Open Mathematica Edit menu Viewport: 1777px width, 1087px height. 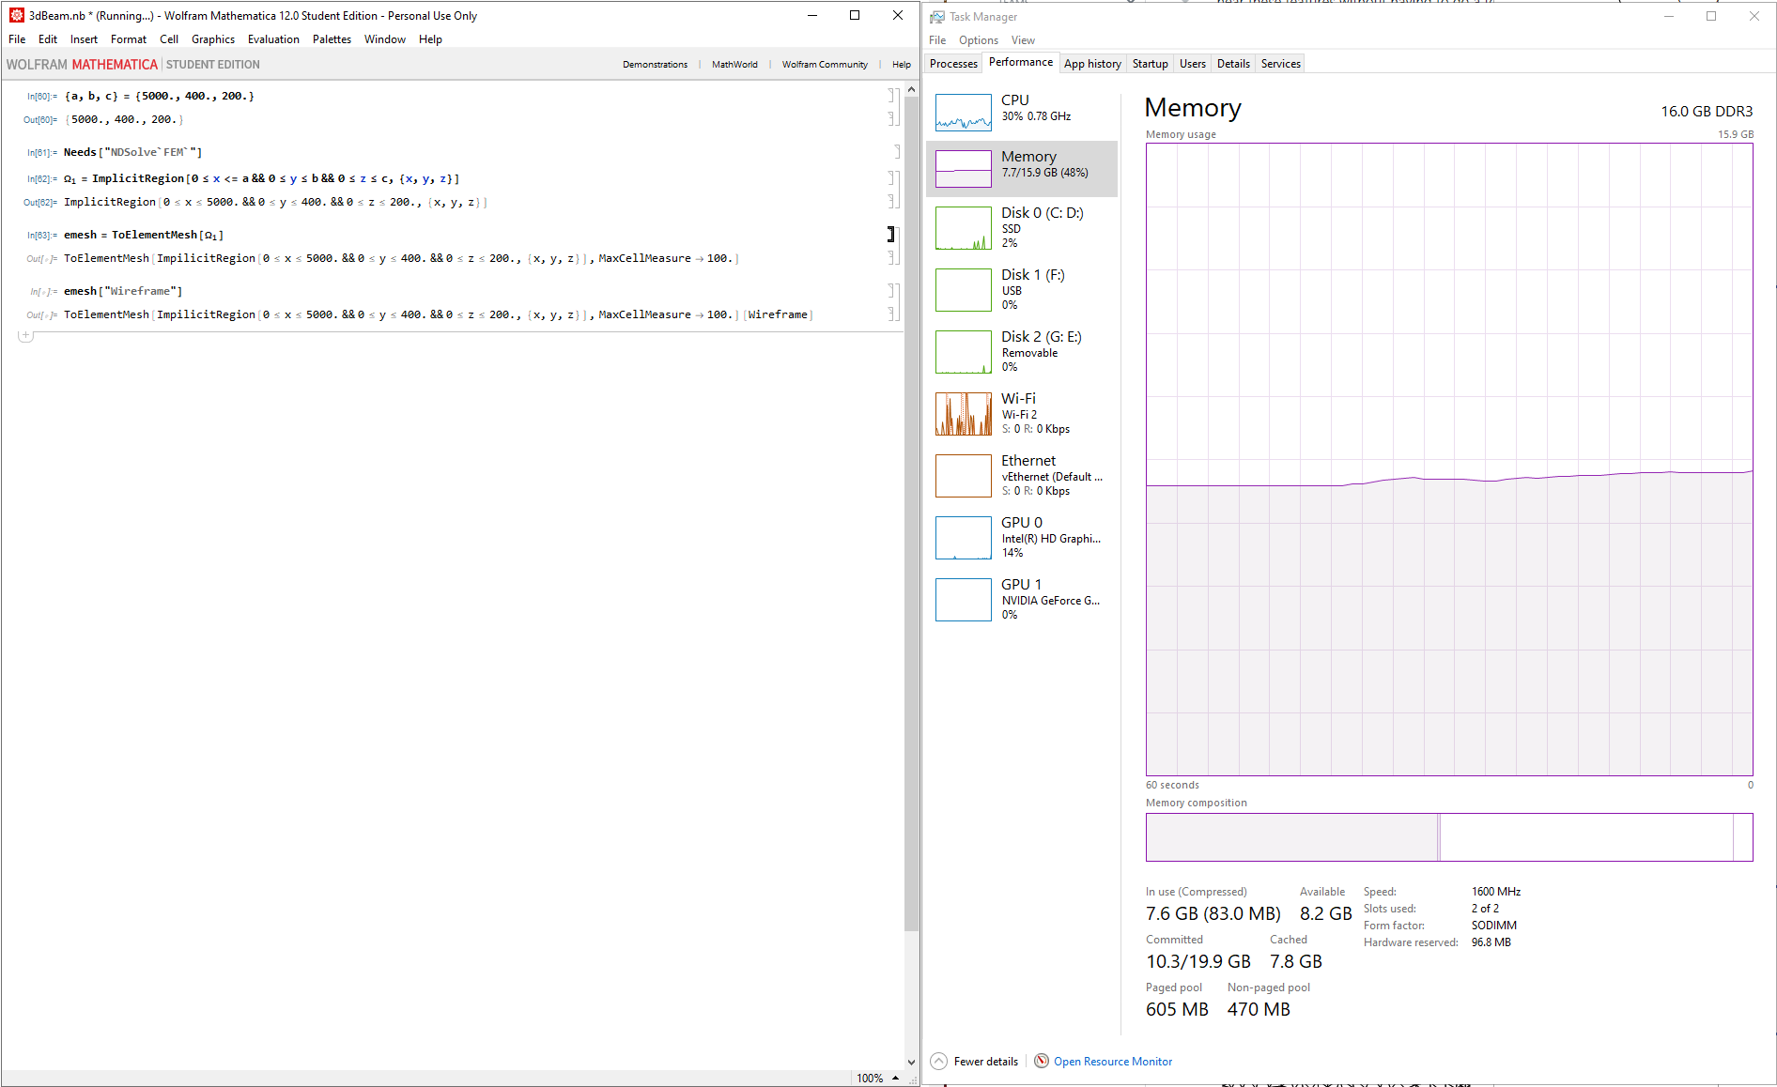[48, 39]
